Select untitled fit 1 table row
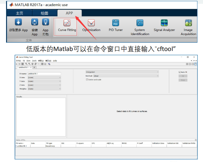Image resolution: width=203 pixels, height=162 pixels. [x=106, y=146]
